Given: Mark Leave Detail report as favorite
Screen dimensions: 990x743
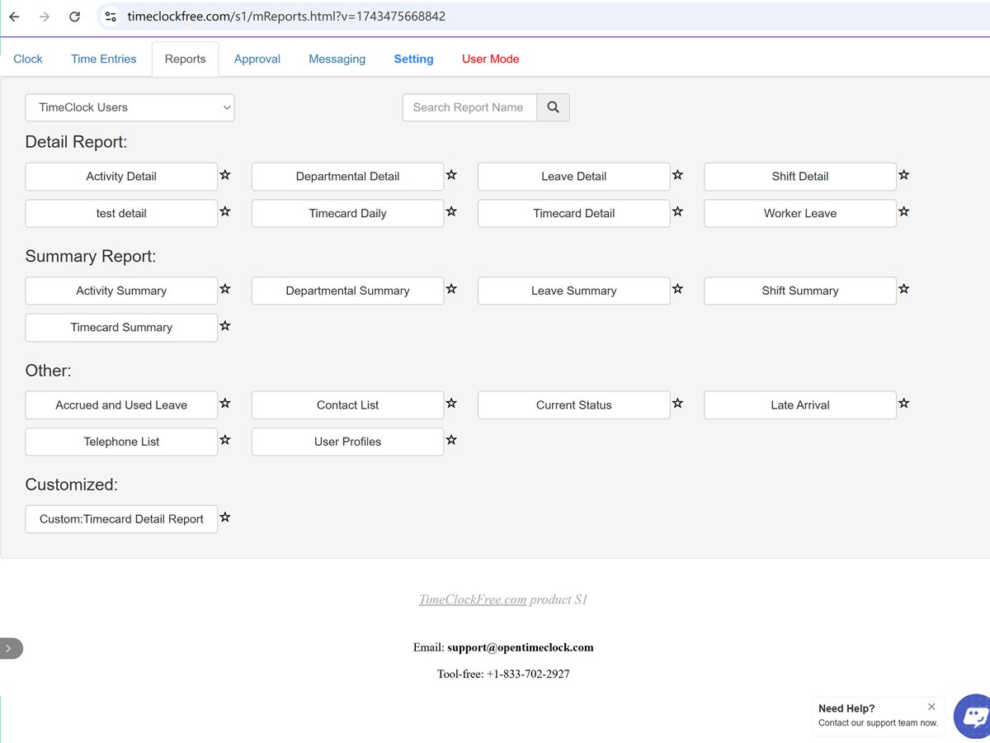Looking at the screenshot, I should [677, 175].
